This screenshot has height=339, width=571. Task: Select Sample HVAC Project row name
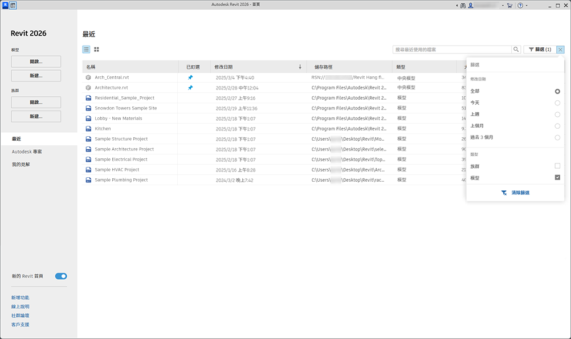[x=117, y=170]
